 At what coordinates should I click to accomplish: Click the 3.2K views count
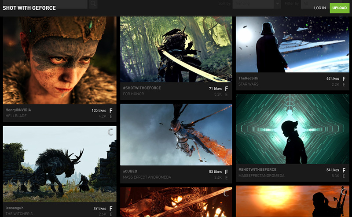(x=218, y=94)
